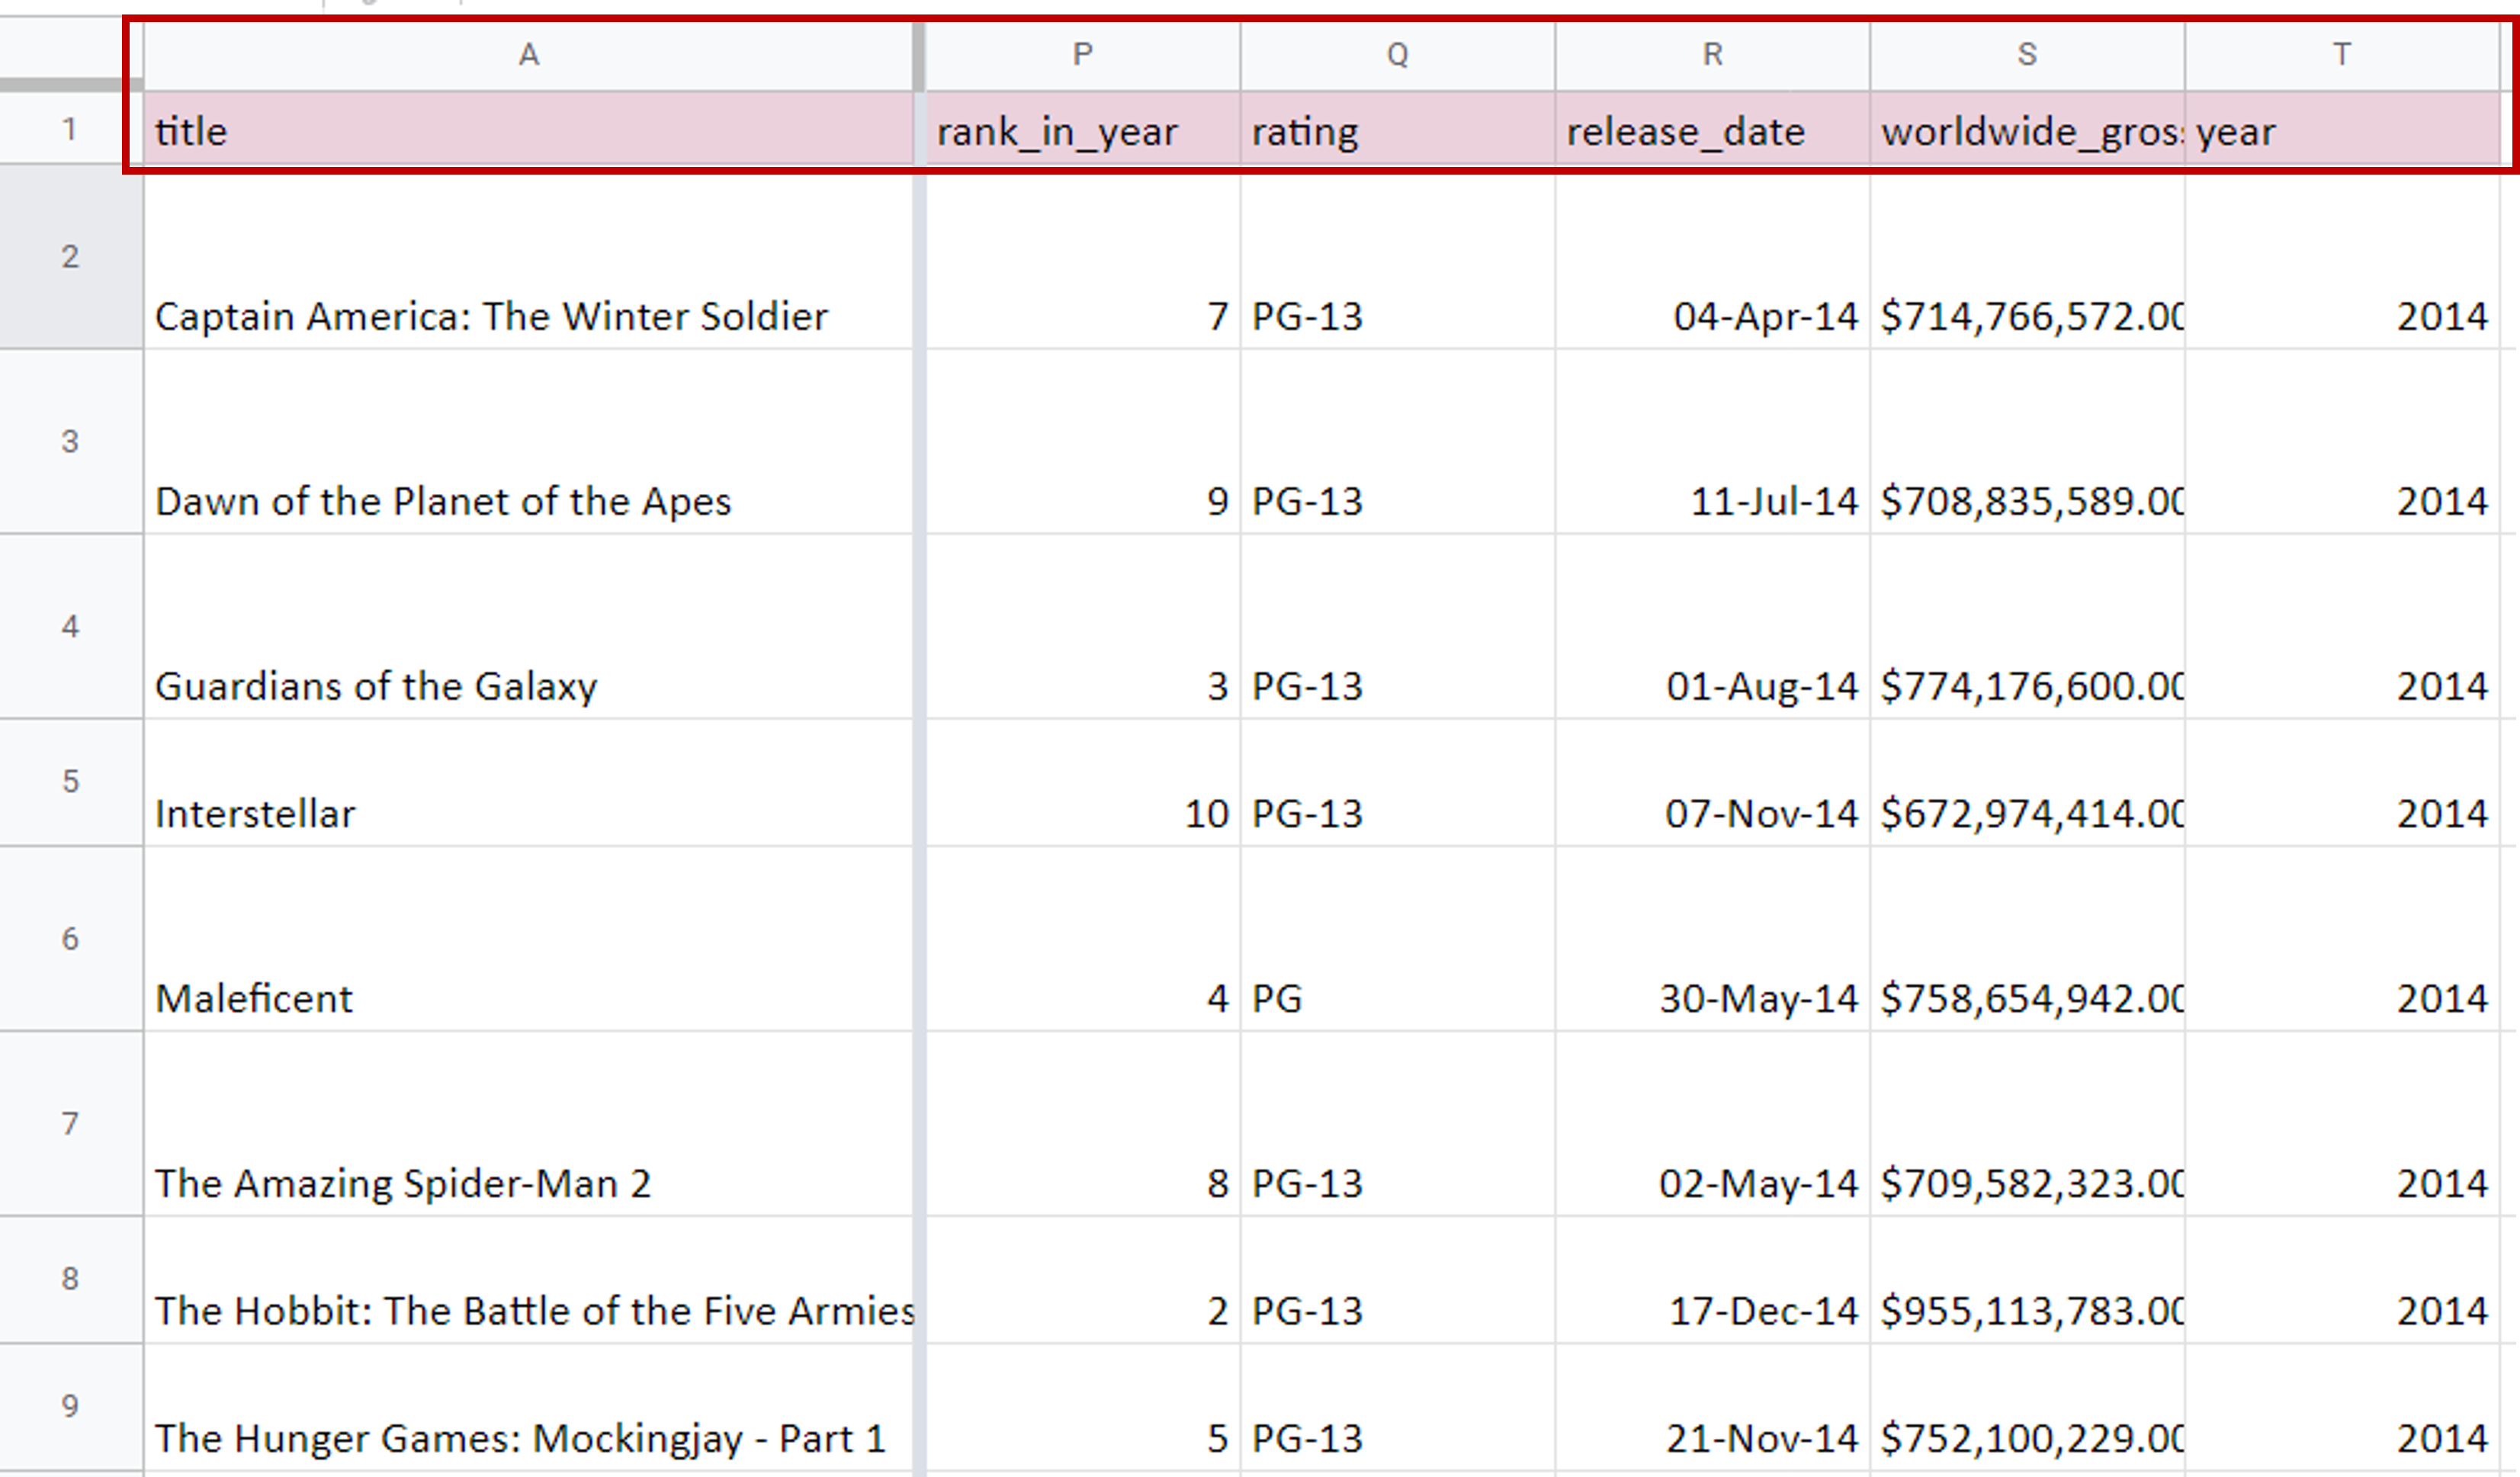Select column Q header
This screenshot has width=2520, height=1477.
pyautogui.click(x=1397, y=55)
